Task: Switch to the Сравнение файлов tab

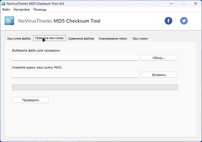Action: point(81,38)
